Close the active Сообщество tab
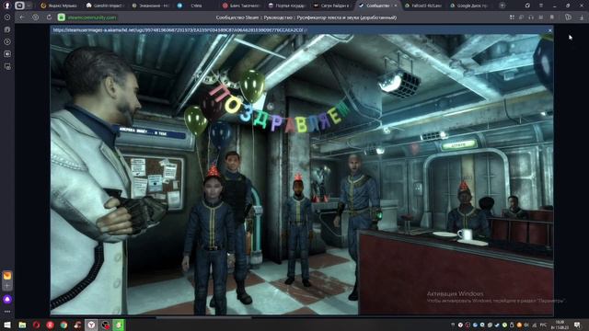Image resolution: width=589 pixels, height=331 pixels. tap(396, 6)
